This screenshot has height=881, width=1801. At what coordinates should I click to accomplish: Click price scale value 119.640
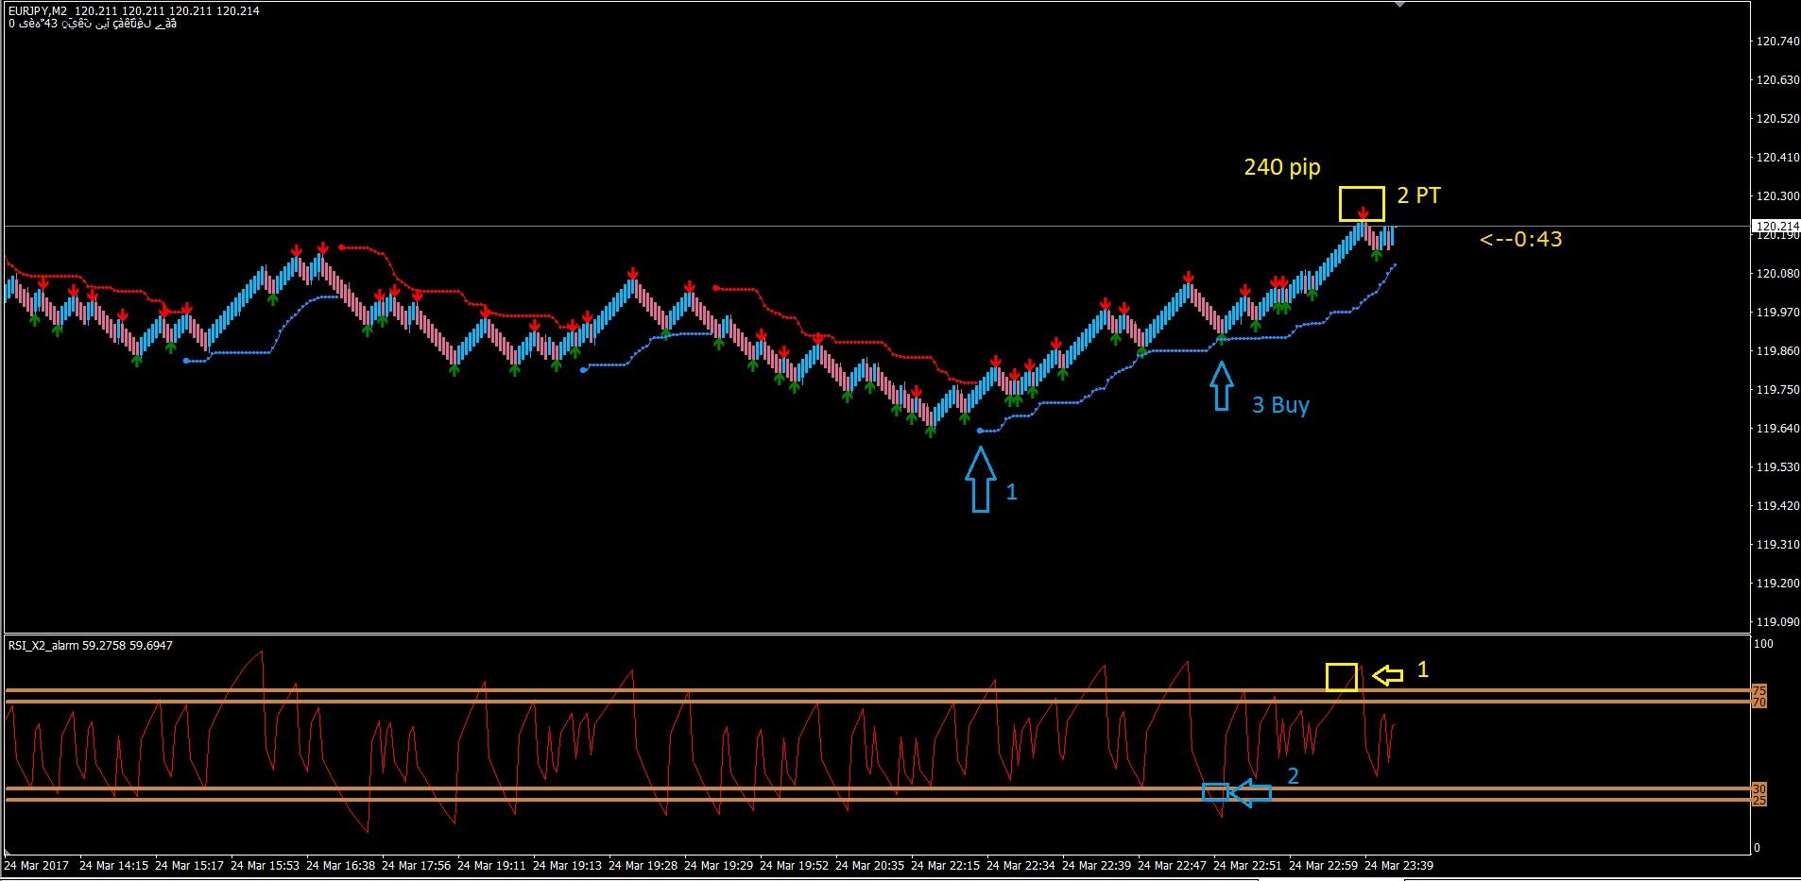click(1777, 429)
